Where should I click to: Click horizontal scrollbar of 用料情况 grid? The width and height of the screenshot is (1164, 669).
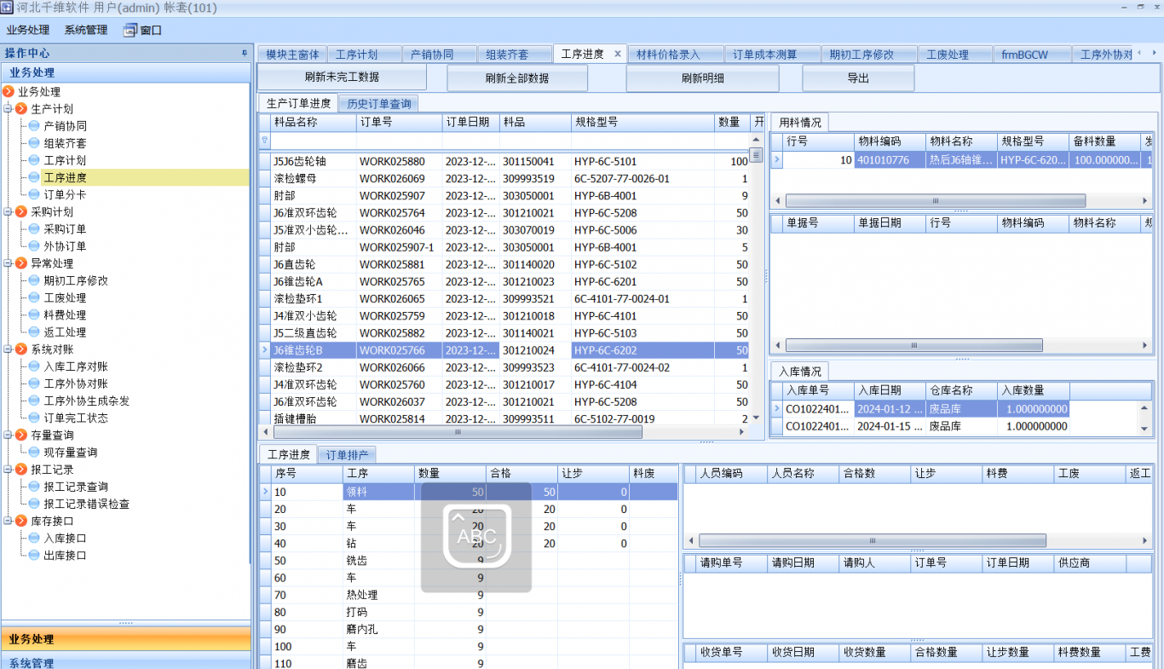935,201
